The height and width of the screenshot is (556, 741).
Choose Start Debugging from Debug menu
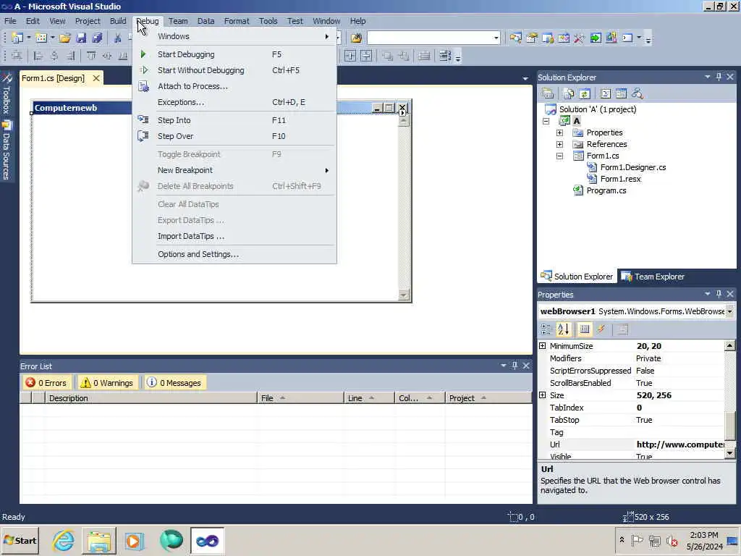coord(234,54)
